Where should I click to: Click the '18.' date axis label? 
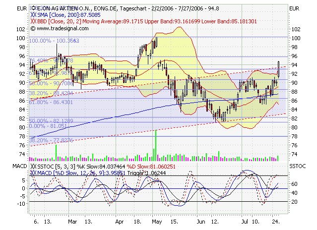click(x=137, y=222)
